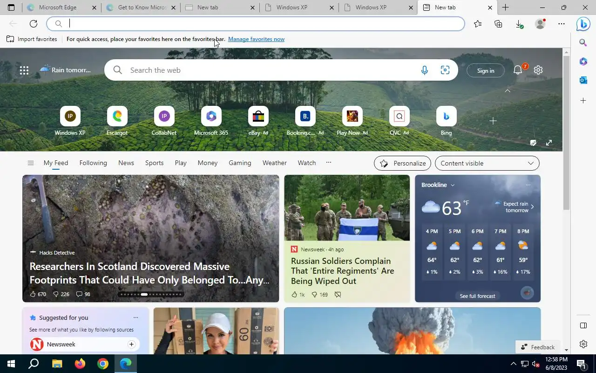Refresh the current page
Image resolution: width=596 pixels, height=373 pixels.
[x=34, y=24]
